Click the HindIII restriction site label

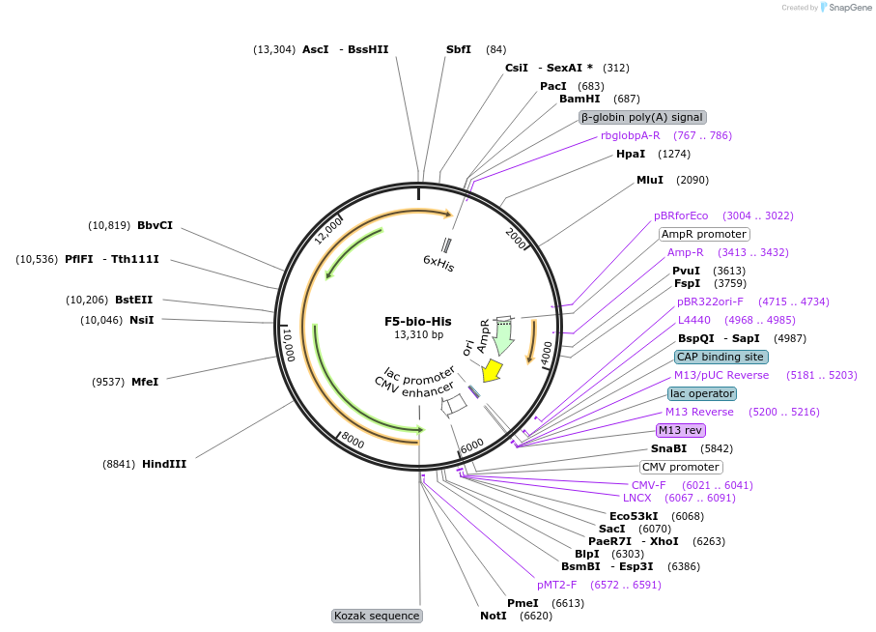coord(164,464)
